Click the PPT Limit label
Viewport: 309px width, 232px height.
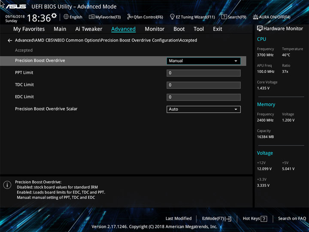tap(24, 73)
